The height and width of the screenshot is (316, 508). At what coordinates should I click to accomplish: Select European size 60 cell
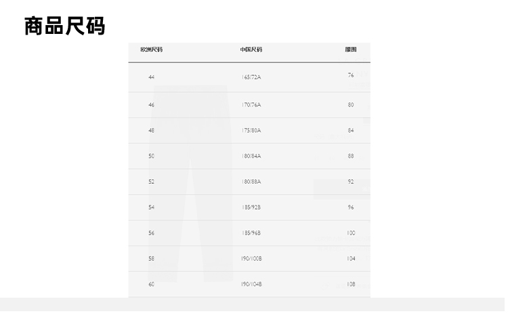point(151,284)
